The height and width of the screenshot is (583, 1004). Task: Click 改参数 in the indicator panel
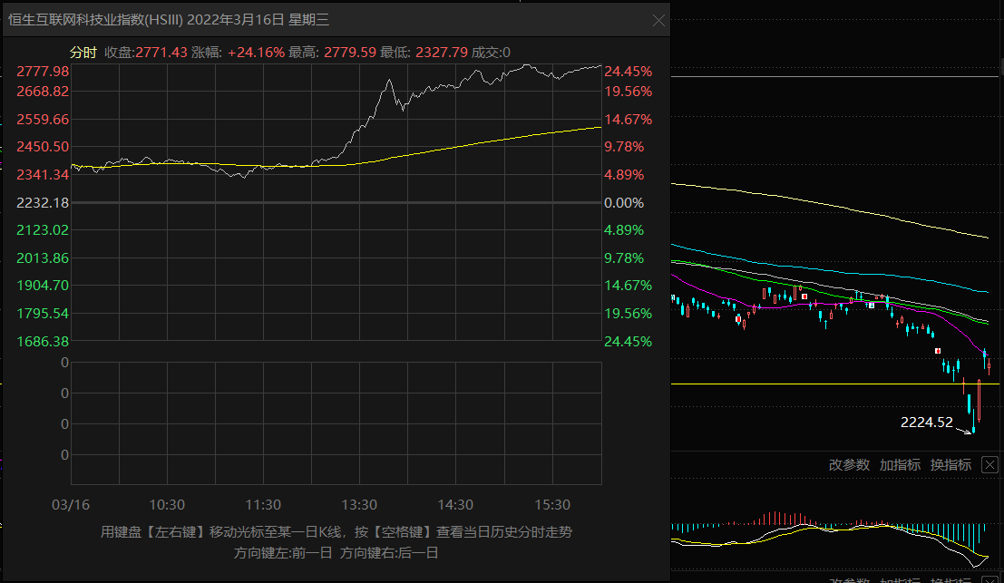pos(849,464)
